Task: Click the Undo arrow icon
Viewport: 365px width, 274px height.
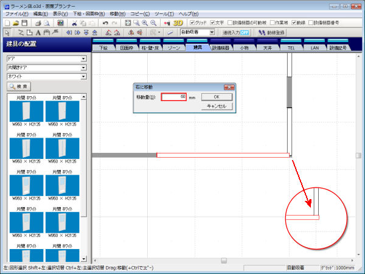Action: pyautogui.click(x=105, y=23)
